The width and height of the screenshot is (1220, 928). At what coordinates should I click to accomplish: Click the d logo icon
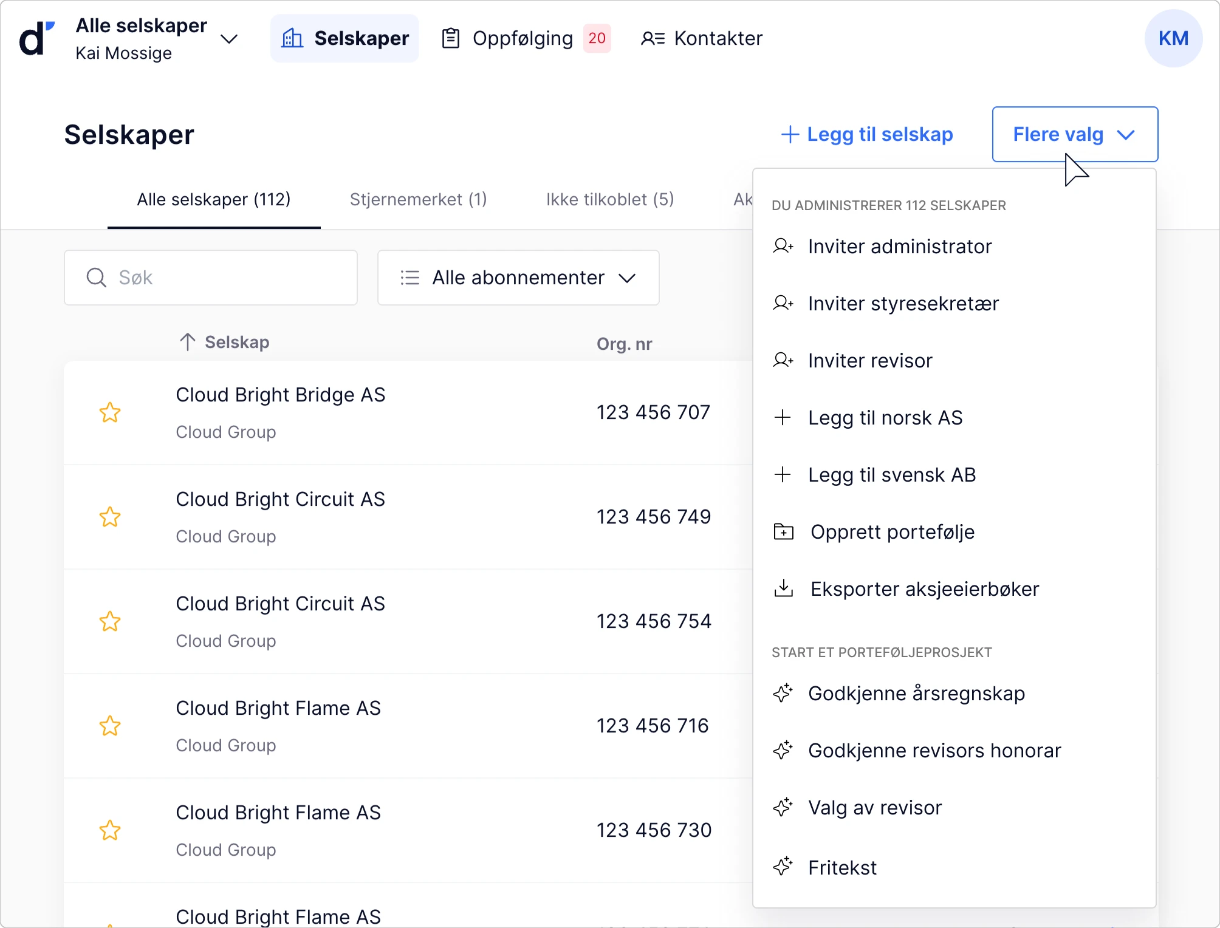pyautogui.click(x=37, y=38)
